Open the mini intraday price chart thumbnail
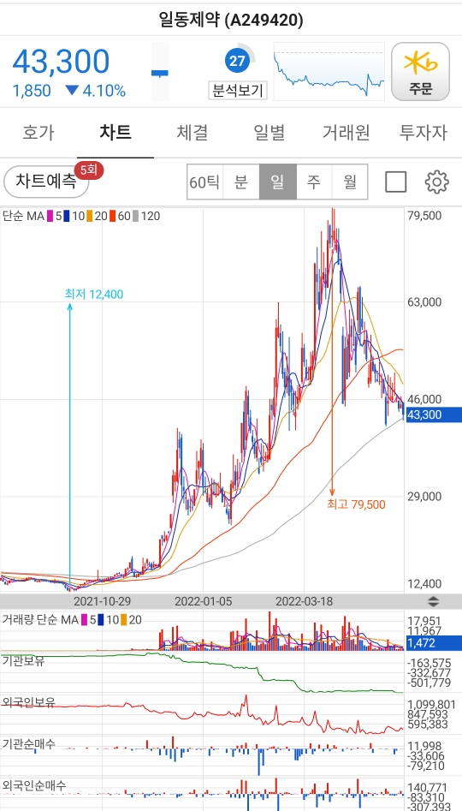The image size is (462, 811). click(329, 71)
